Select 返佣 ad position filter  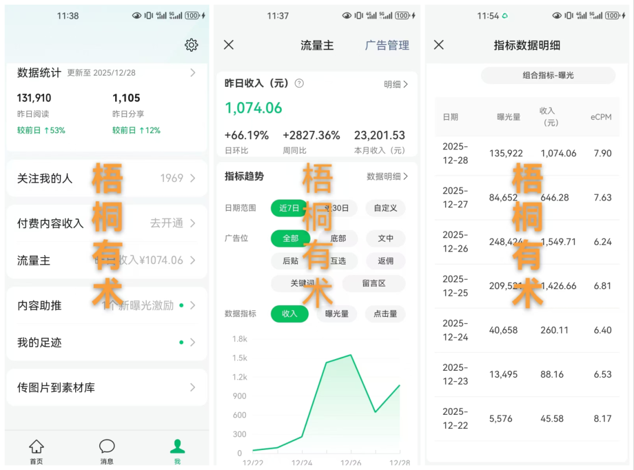(x=385, y=261)
